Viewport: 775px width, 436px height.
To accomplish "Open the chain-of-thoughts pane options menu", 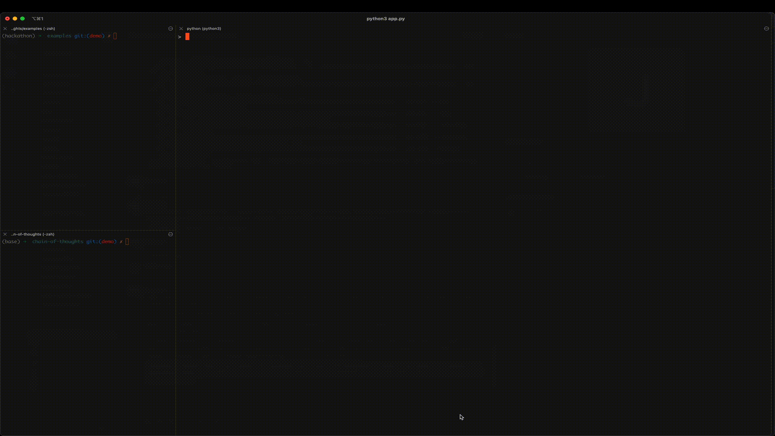I will coord(170,234).
